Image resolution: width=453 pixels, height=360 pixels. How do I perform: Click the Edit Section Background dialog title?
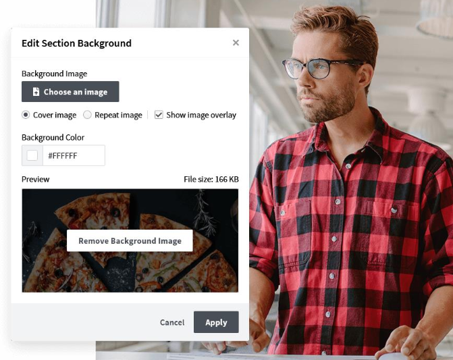click(76, 43)
